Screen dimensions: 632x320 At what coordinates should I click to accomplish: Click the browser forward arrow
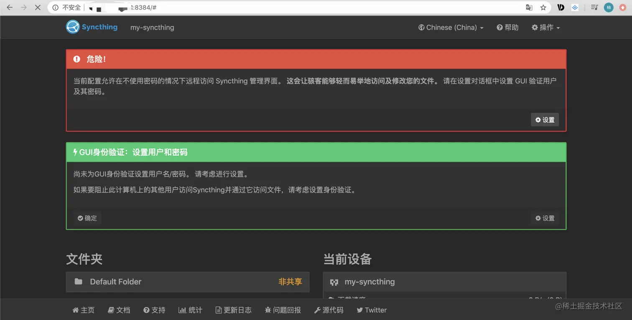click(23, 8)
